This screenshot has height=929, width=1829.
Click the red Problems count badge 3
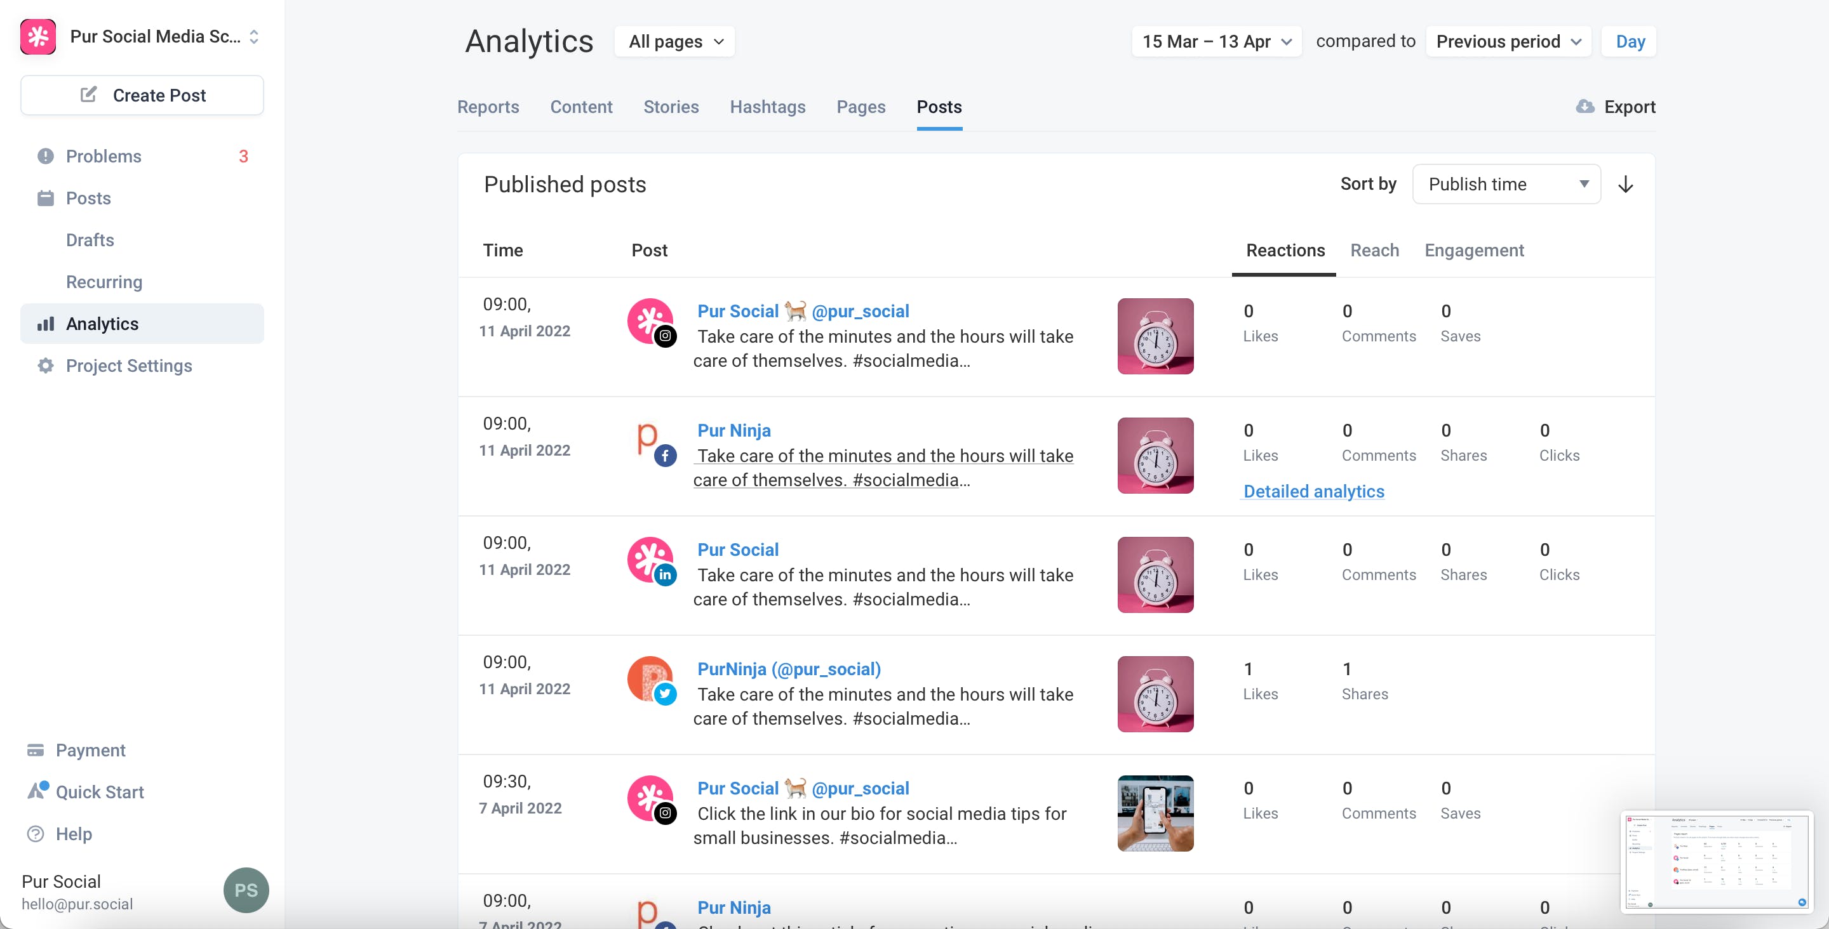pyautogui.click(x=243, y=156)
